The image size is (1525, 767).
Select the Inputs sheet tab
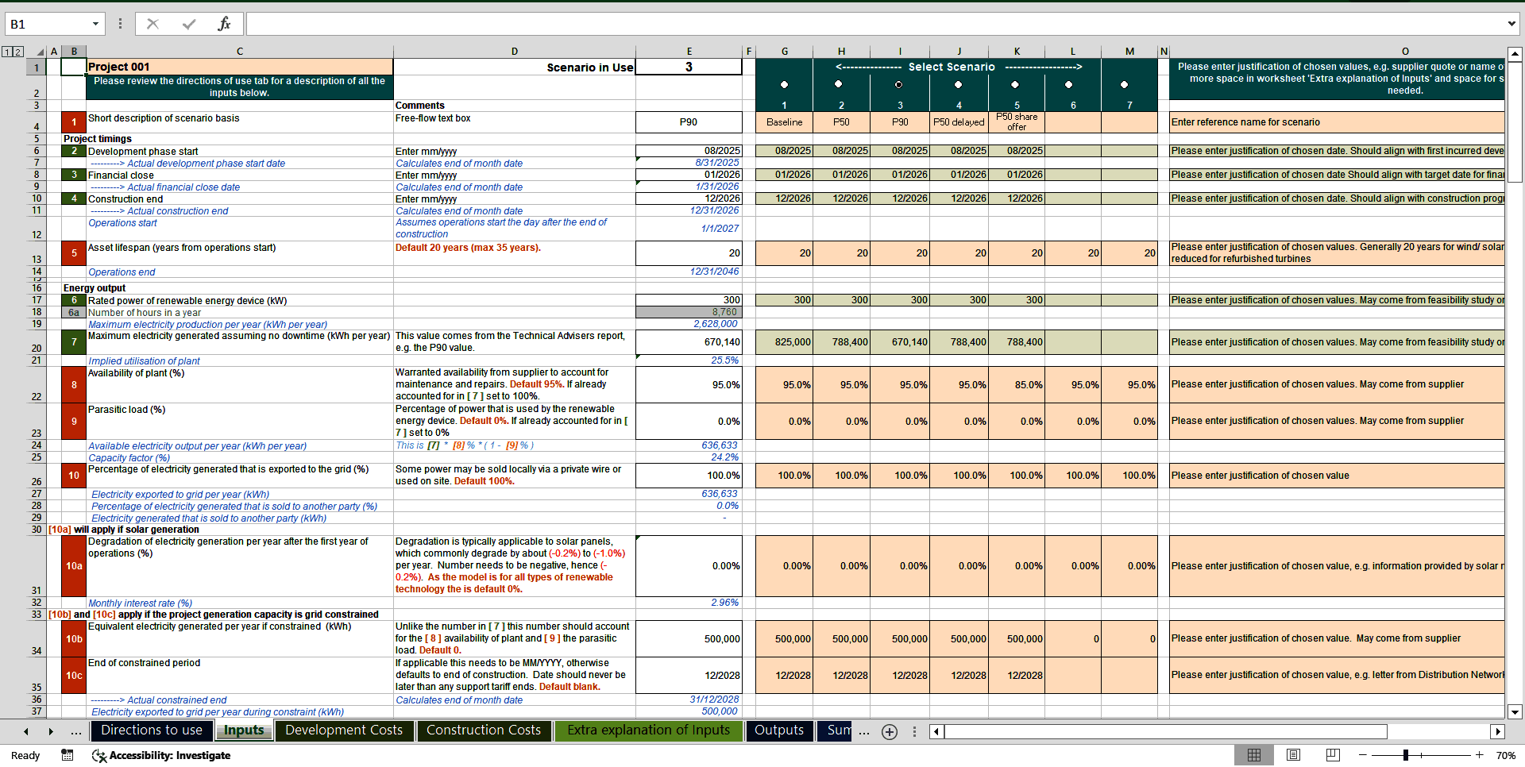tap(244, 730)
